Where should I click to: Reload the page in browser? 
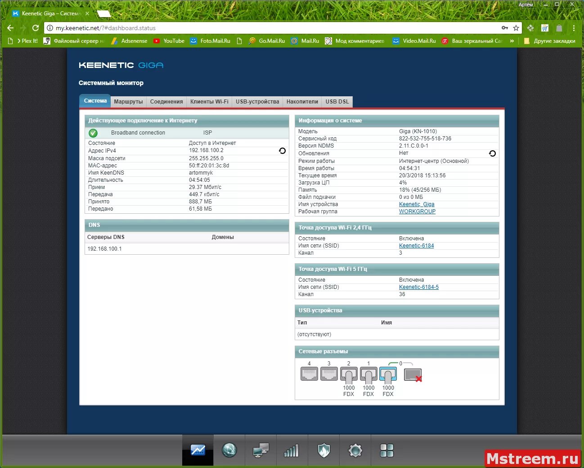36,28
